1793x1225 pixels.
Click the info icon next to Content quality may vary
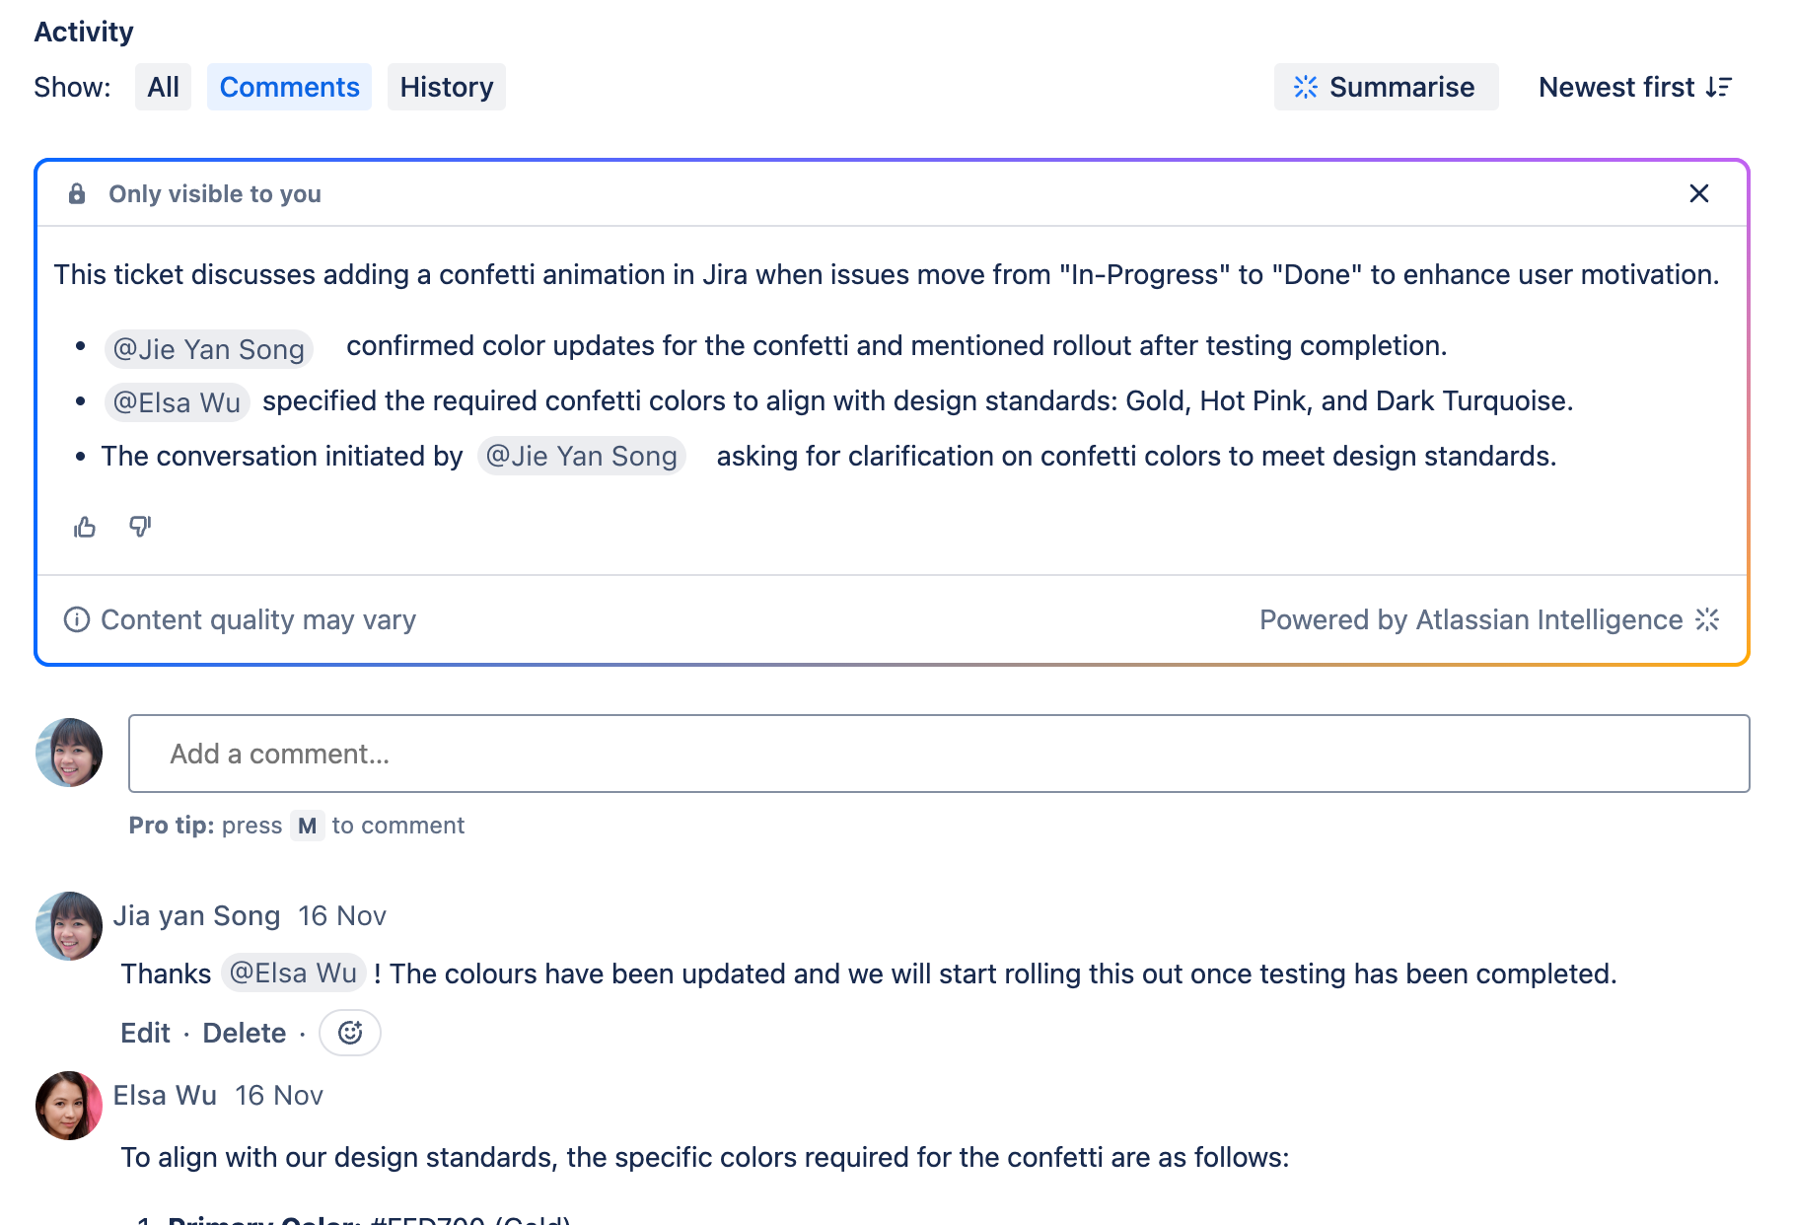click(x=76, y=619)
